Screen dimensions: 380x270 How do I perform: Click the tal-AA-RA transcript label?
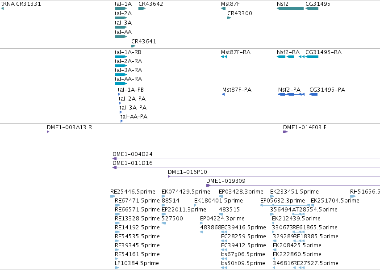click(128, 79)
